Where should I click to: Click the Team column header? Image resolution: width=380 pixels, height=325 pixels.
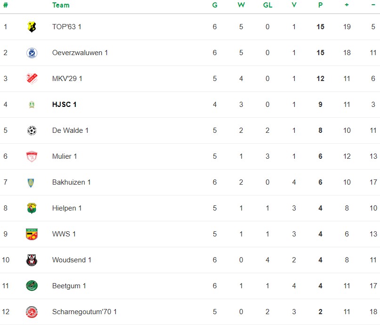61,5
